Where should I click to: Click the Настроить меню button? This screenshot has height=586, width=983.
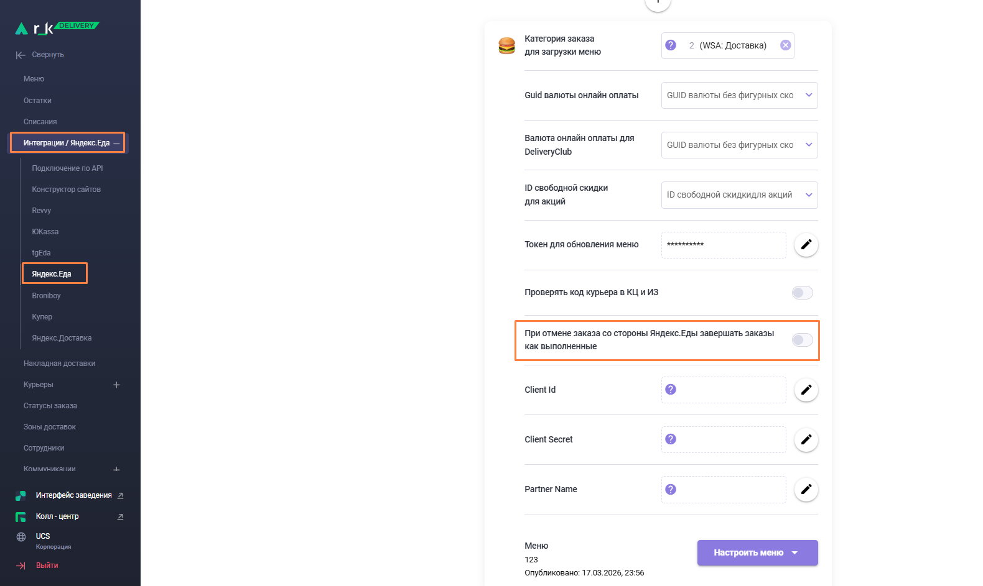(757, 552)
